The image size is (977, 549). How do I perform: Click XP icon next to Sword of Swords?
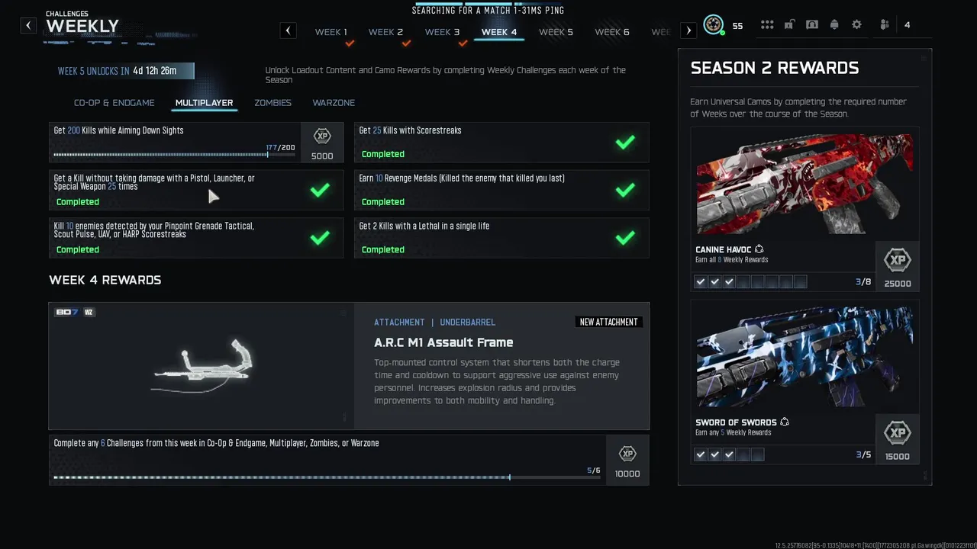click(x=898, y=433)
